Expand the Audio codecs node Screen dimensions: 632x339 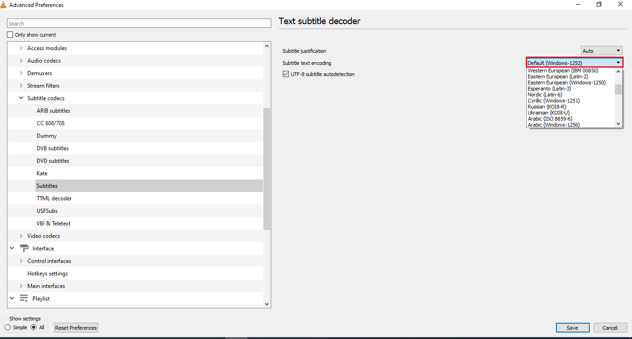coord(21,61)
